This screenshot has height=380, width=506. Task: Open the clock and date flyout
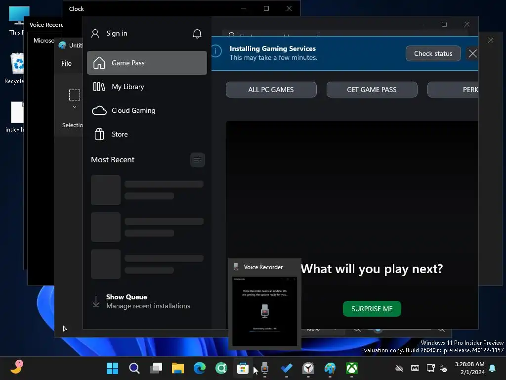(x=469, y=368)
